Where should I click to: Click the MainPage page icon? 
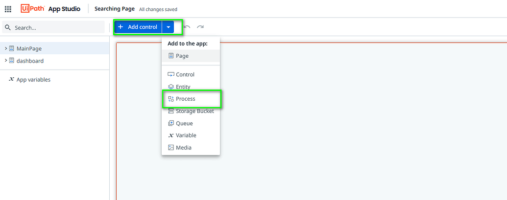(12, 48)
